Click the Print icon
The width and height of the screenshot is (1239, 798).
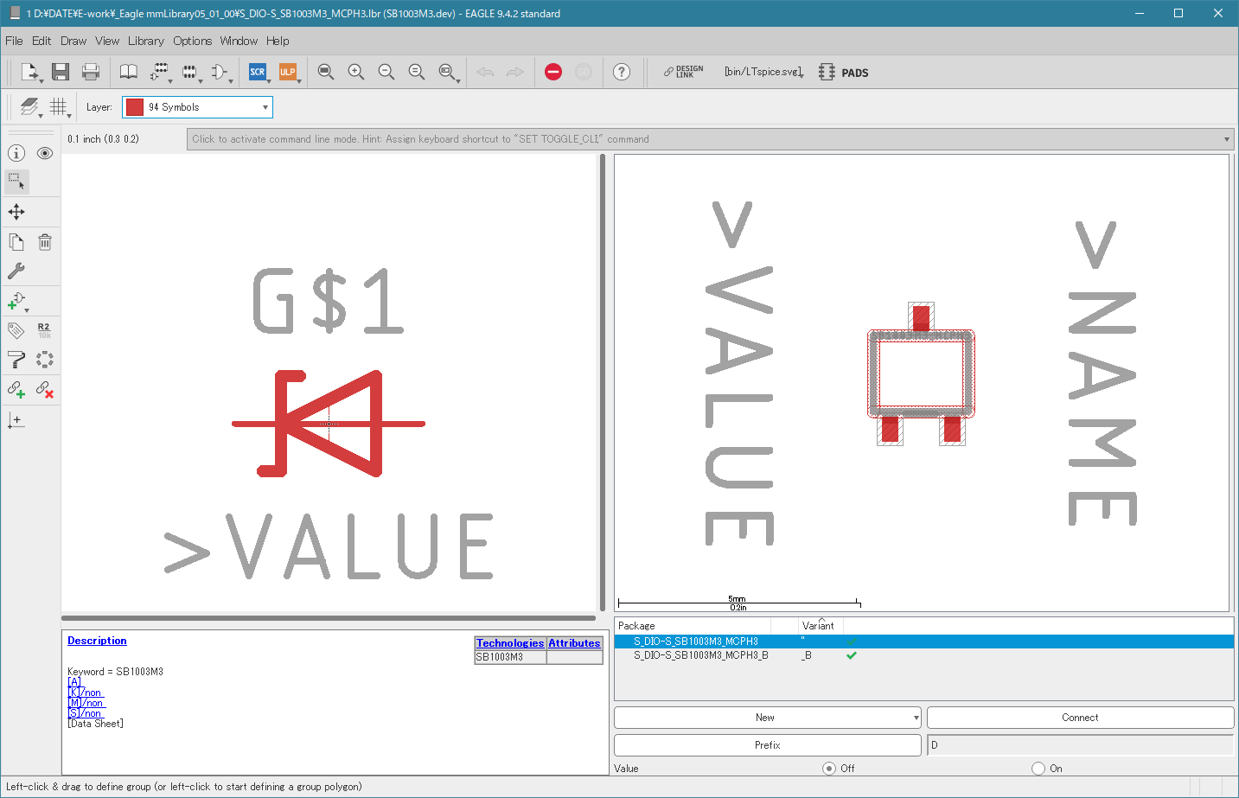pos(91,72)
